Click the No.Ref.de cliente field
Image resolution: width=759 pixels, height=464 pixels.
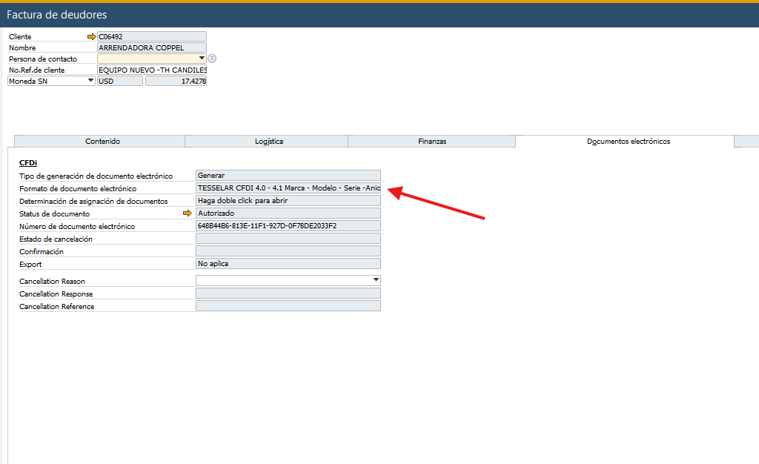pos(152,70)
